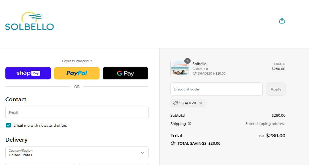Click the $280.00 total amount
This screenshot has height=165, width=309.
(276, 136)
